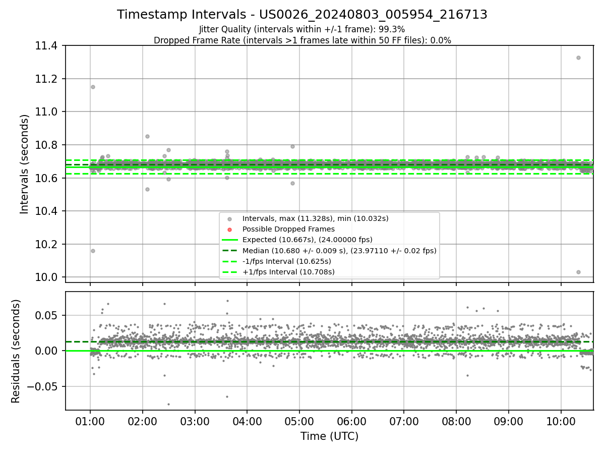Click the solid green 'Expected' line sample in the legend

click(229, 240)
